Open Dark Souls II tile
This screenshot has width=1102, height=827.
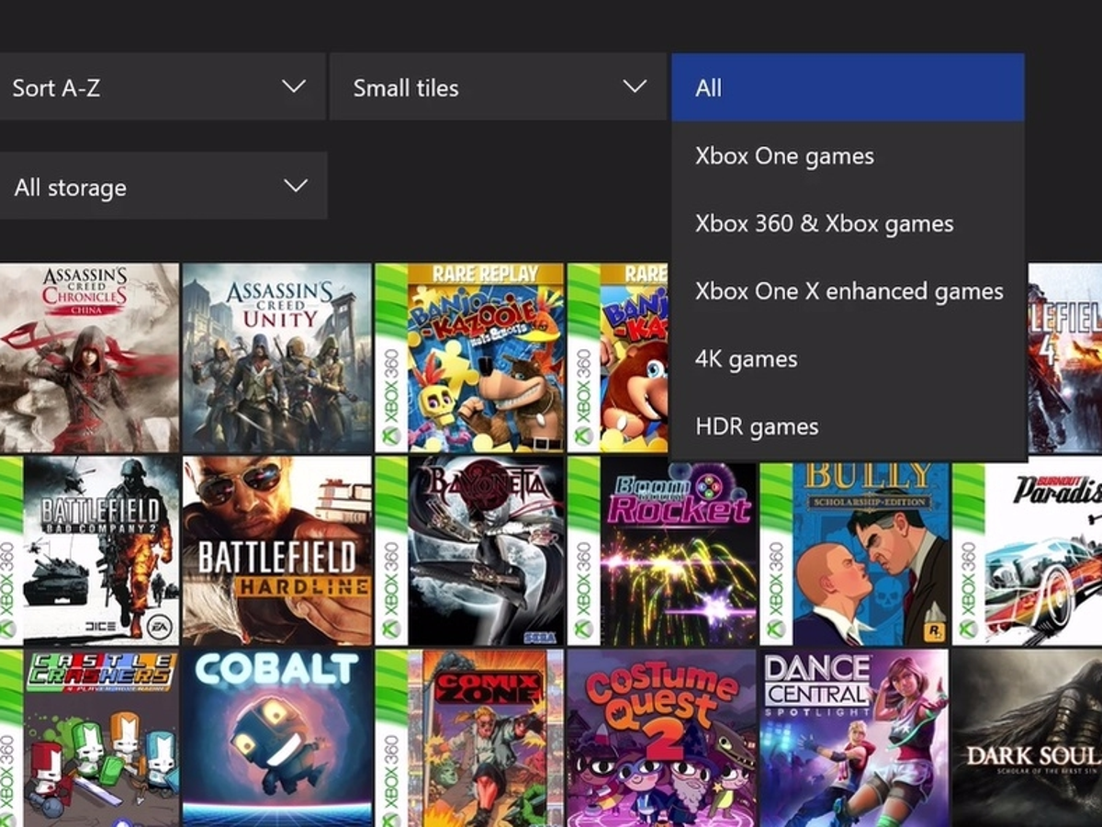[x=1027, y=738]
